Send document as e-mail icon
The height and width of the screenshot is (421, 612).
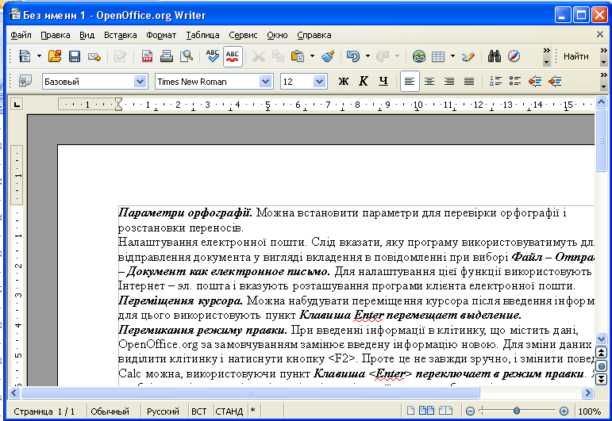click(94, 56)
